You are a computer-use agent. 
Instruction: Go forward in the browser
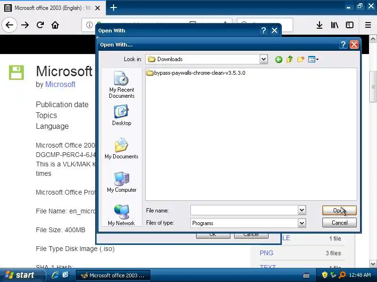tap(25, 25)
